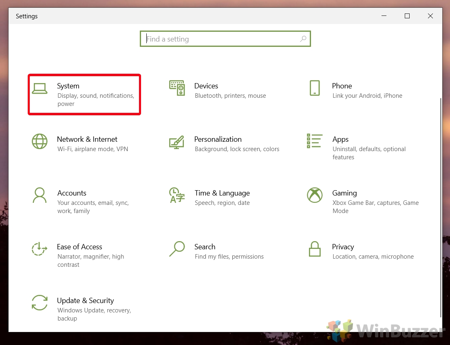Click 'Speech, region, date' description

click(x=222, y=203)
